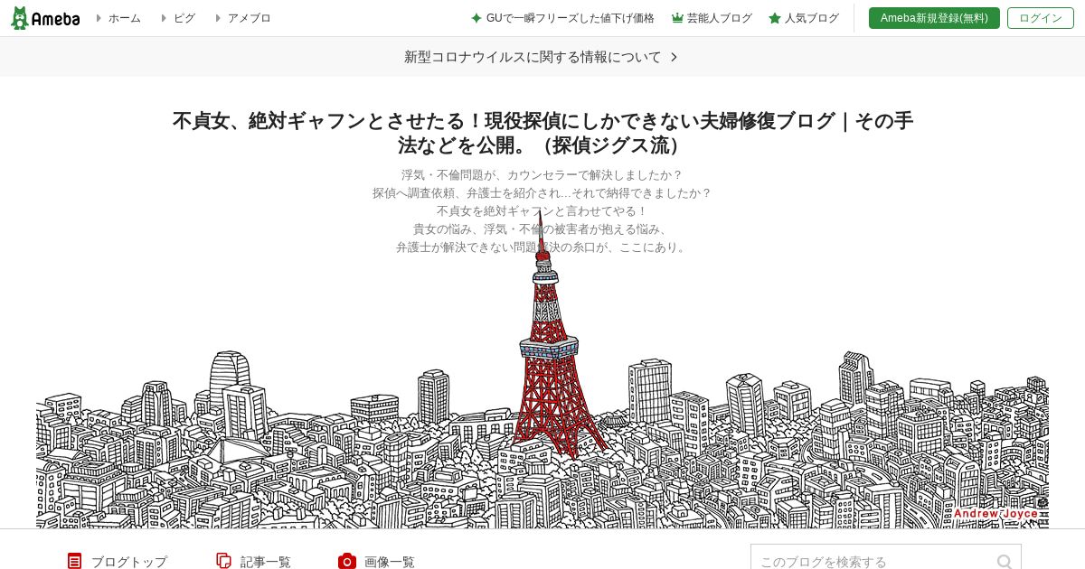Click the star icon for popular blogs

775,18
